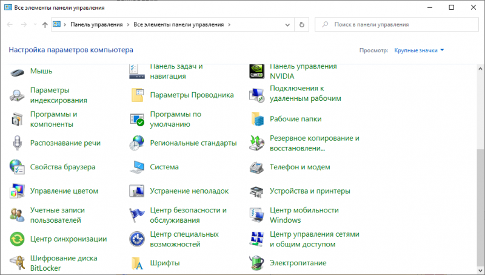Open the recent locations arrow near navigation buttons

tap(35, 24)
